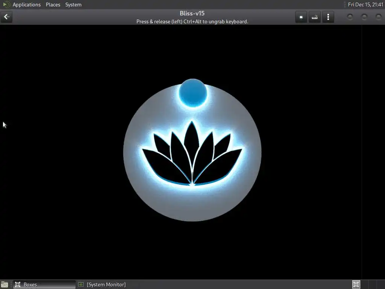Click the show desktop icon in bottom panel
Screen dimensions: 385x289
[x=5, y=284]
